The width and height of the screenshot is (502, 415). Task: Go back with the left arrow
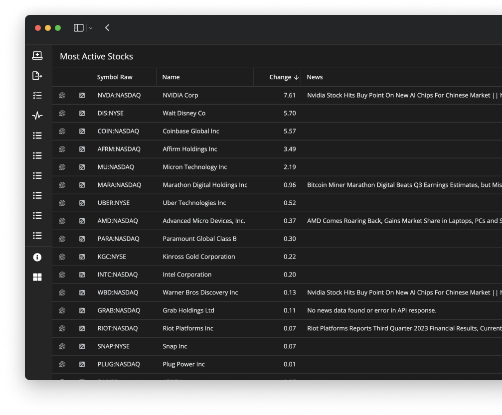pos(107,28)
